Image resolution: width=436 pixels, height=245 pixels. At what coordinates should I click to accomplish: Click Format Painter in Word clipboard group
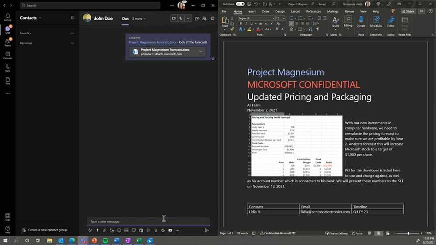(x=232, y=29)
